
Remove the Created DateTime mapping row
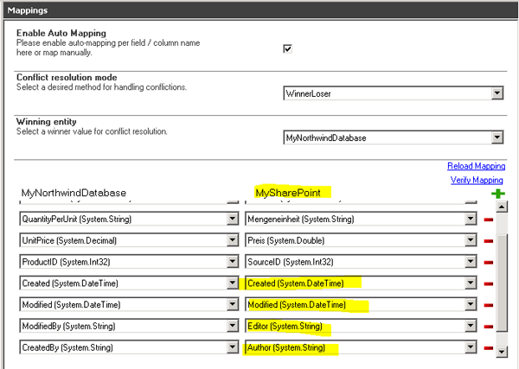point(489,283)
